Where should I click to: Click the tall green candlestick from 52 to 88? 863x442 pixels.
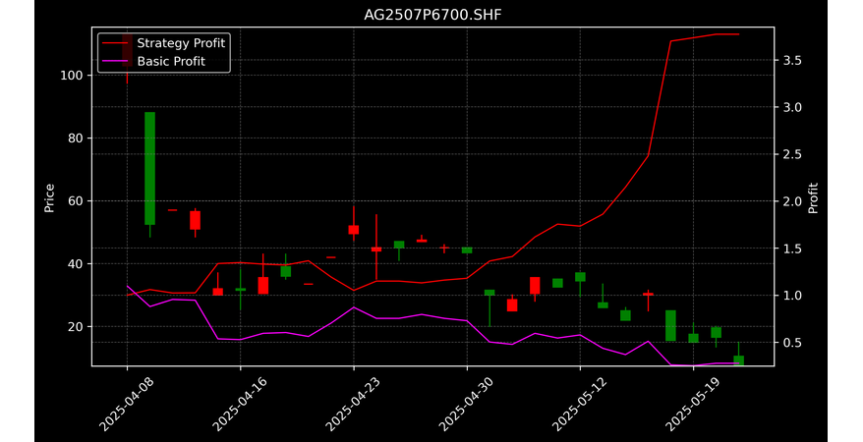(x=149, y=168)
